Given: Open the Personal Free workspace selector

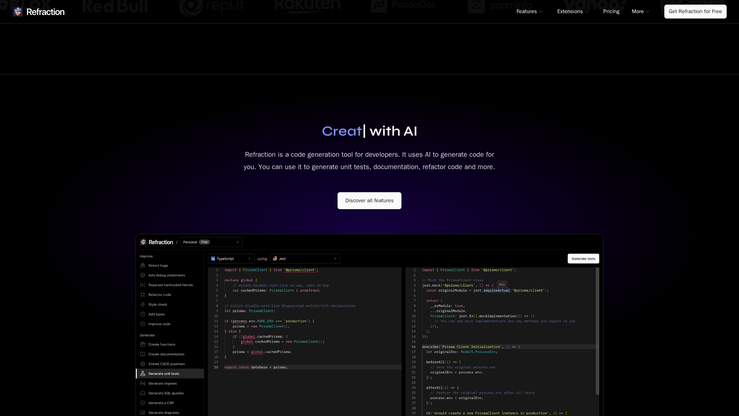Looking at the screenshot, I should coord(211,242).
